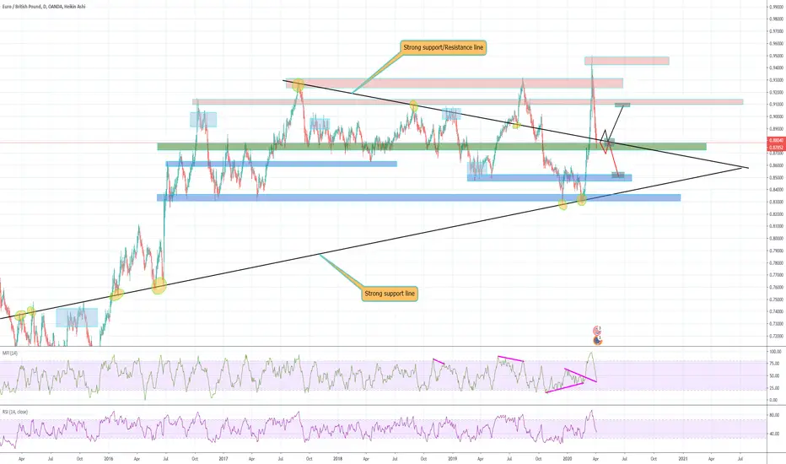Click the 0.80000 level on the price scale

pyautogui.click(x=777, y=238)
